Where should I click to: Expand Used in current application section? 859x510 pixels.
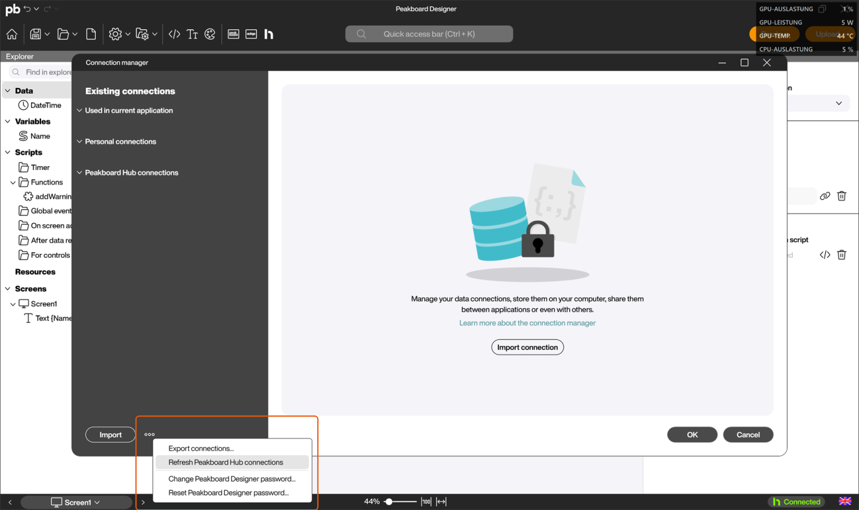pyautogui.click(x=129, y=110)
